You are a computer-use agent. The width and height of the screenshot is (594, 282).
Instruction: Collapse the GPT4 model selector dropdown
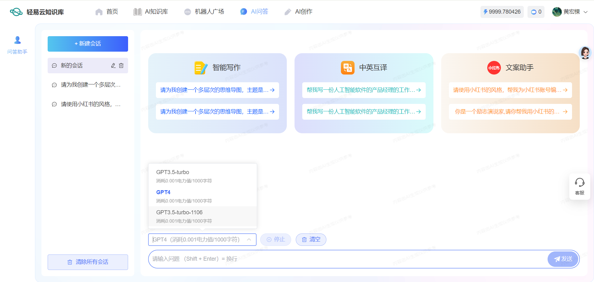(249, 240)
